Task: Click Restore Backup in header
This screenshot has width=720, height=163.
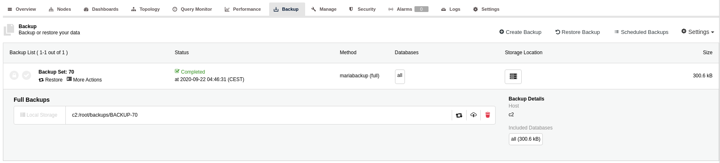Action: (x=578, y=32)
